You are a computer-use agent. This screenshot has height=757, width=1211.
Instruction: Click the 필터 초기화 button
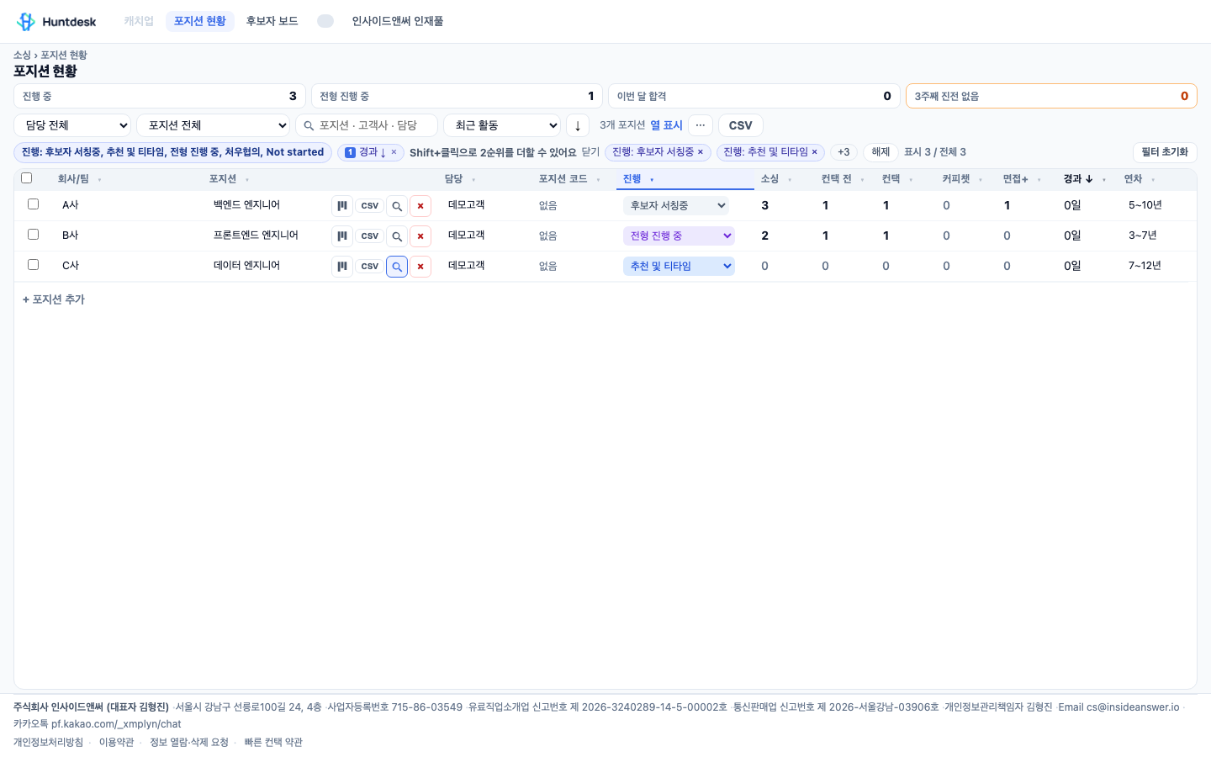(x=1165, y=152)
